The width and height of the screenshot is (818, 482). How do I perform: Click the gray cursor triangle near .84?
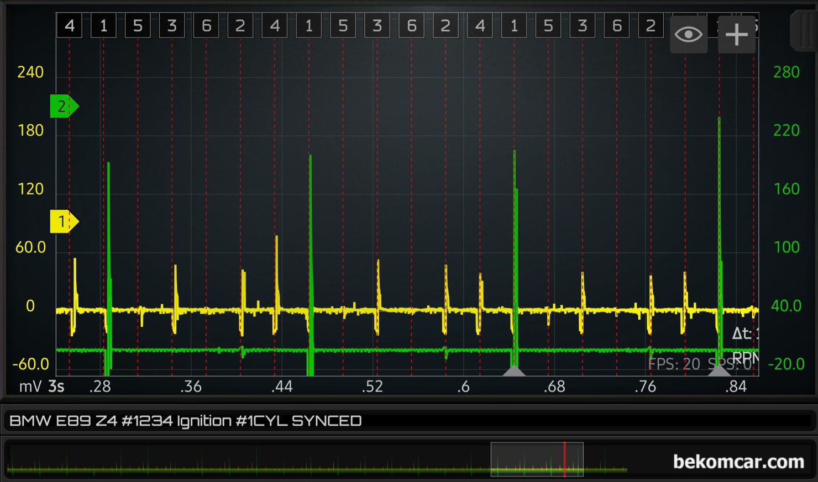coord(719,370)
